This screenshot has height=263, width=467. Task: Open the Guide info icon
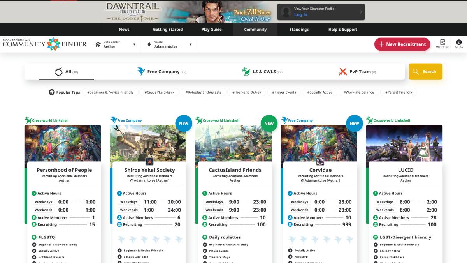tap(459, 44)
